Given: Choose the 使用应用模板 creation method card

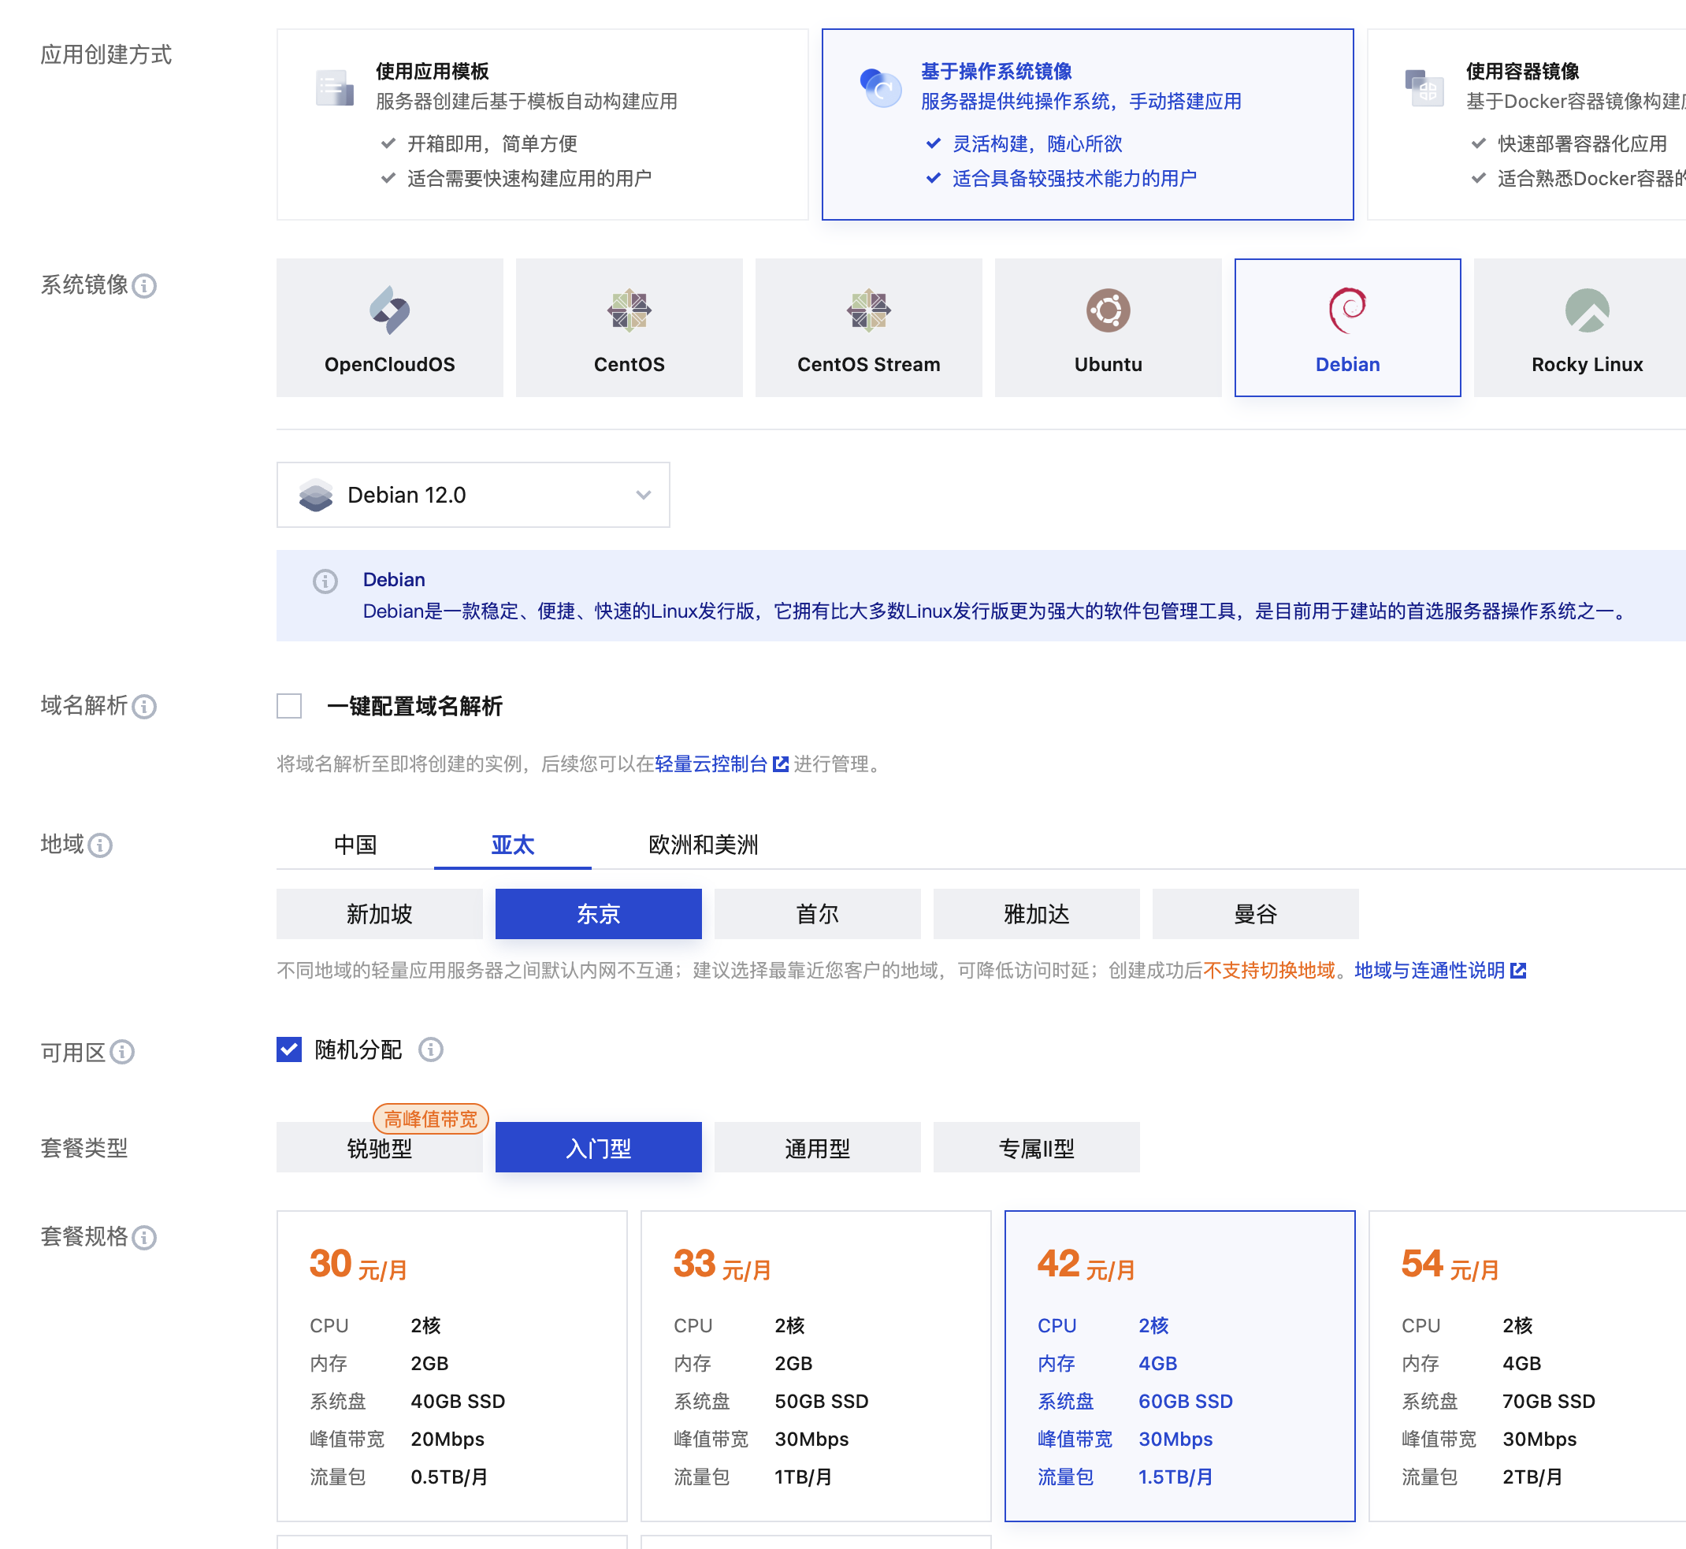Looking at the screenshot, I should [542, 125].
